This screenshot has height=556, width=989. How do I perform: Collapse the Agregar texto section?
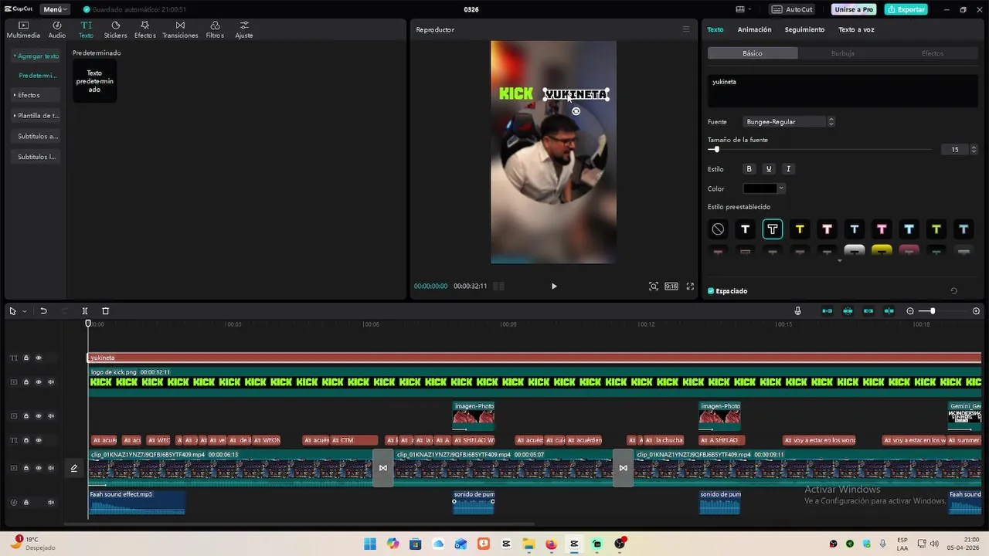pos(36,56)
